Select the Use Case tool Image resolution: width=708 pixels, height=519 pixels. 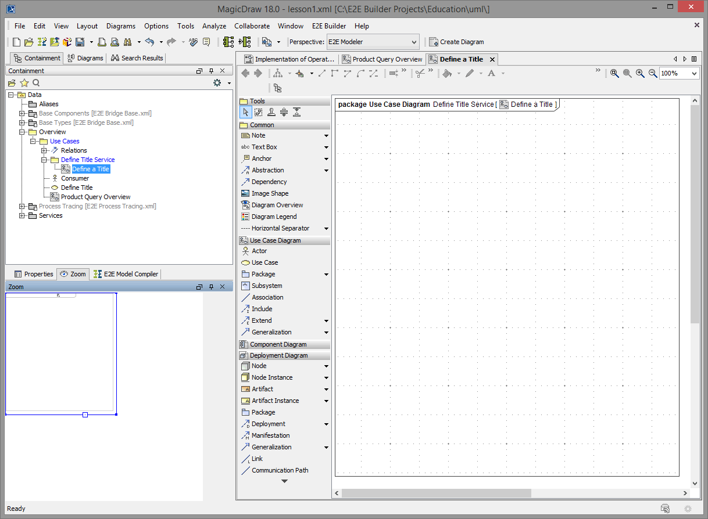coord(263,262)
